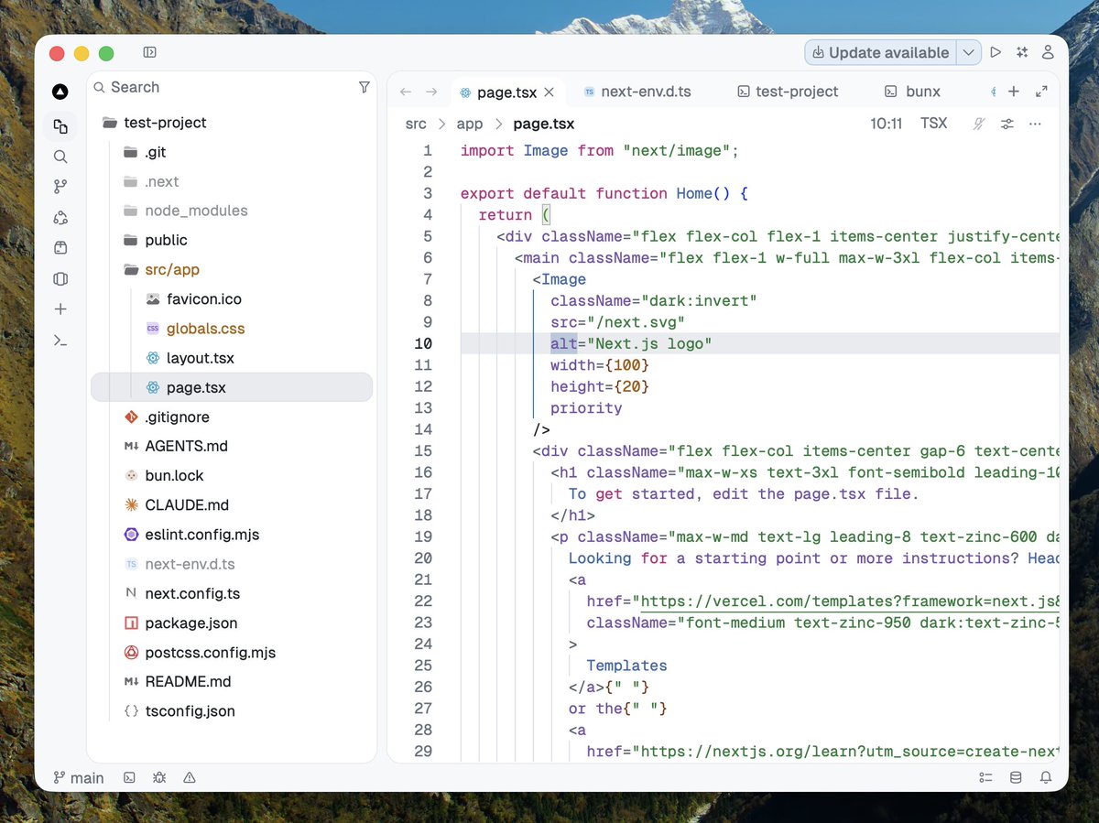The height and width of the screenshot is (823, 1099).
Task: Open next.config.ts in file tree
Action: 232,593
